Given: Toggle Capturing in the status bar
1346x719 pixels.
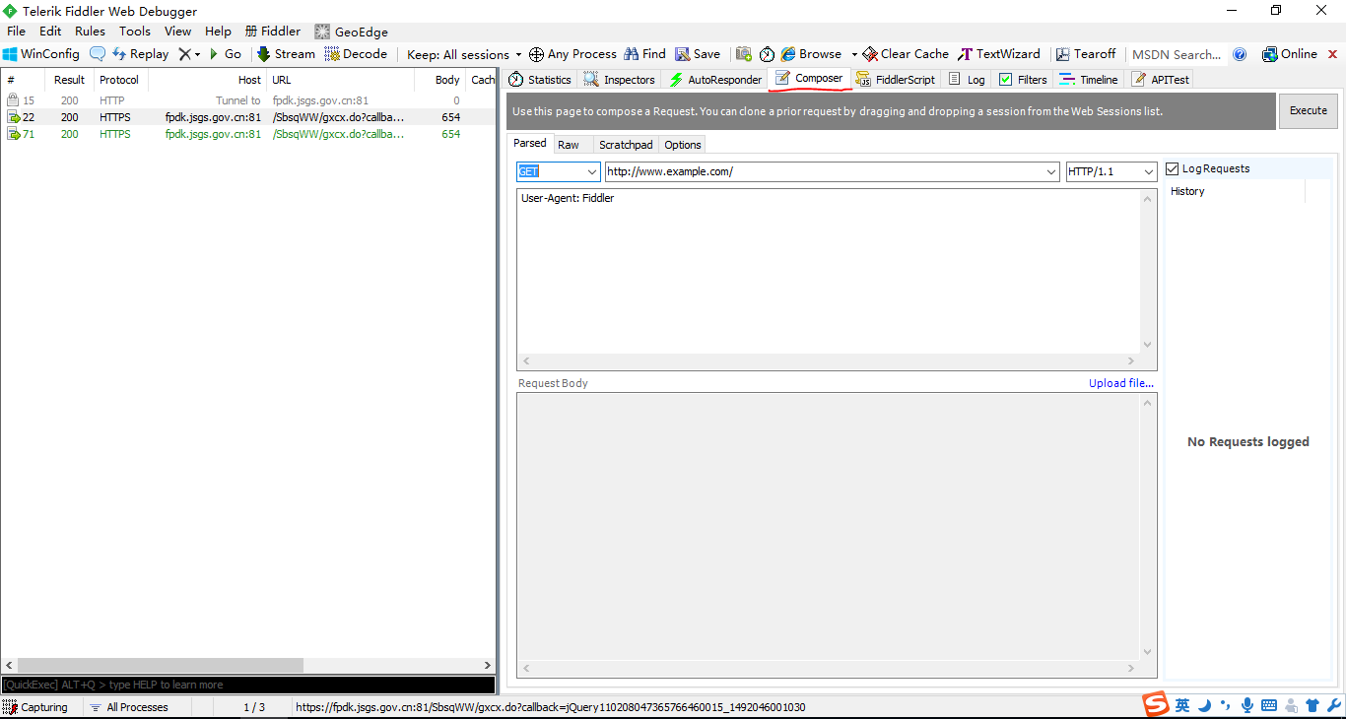Looking at the screenshot, I should click(35, 707).
